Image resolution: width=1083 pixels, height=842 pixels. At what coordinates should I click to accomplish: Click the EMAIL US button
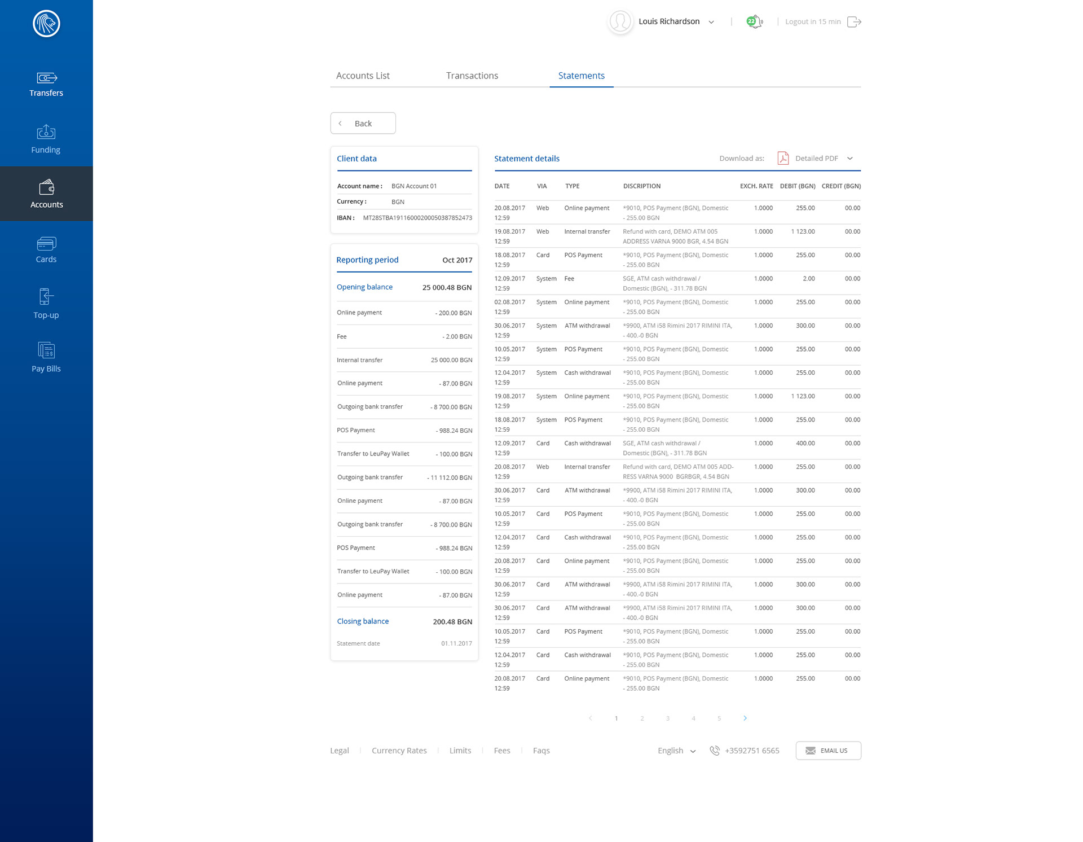[x=828, y=751]
